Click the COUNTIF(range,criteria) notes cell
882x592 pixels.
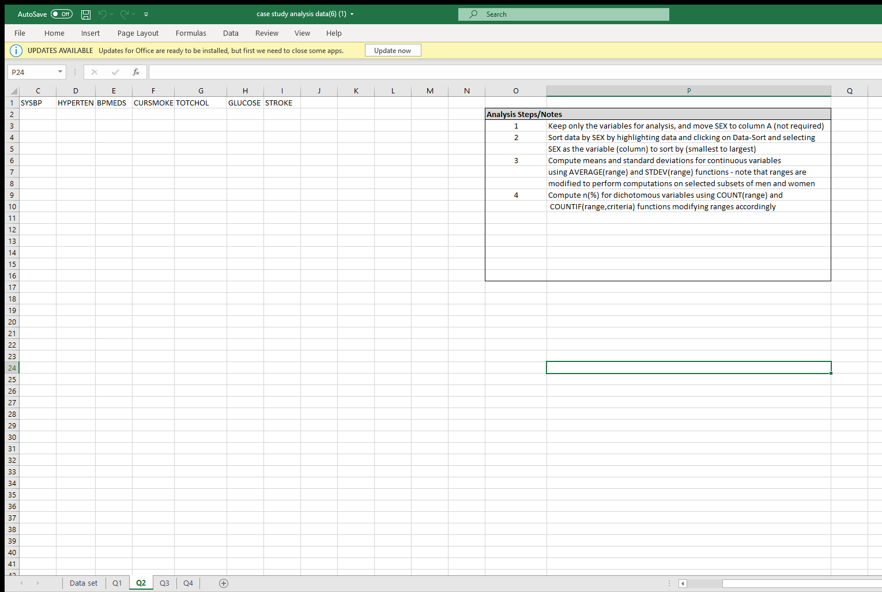[689, 206]
